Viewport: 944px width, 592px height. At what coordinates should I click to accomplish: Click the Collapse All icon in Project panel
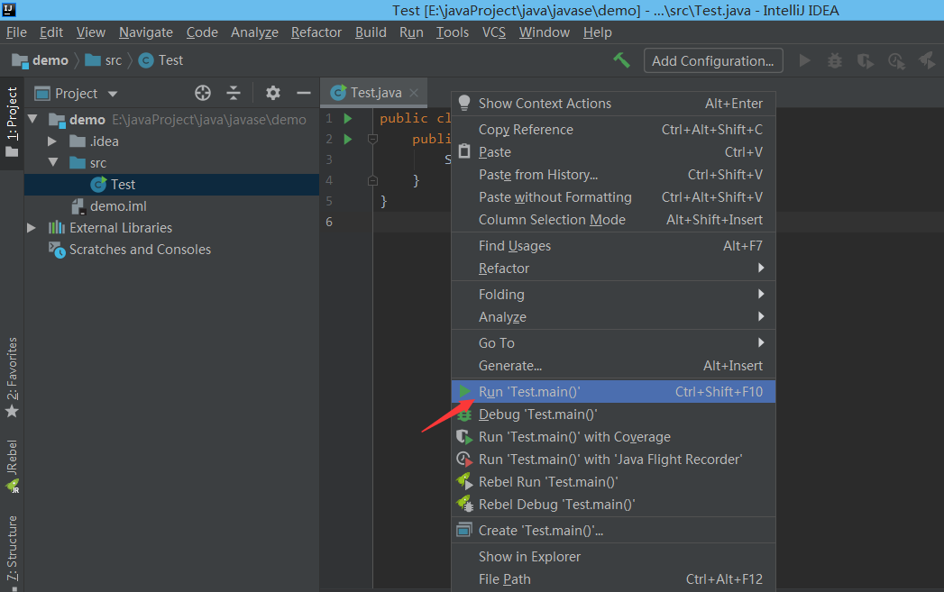234,93
